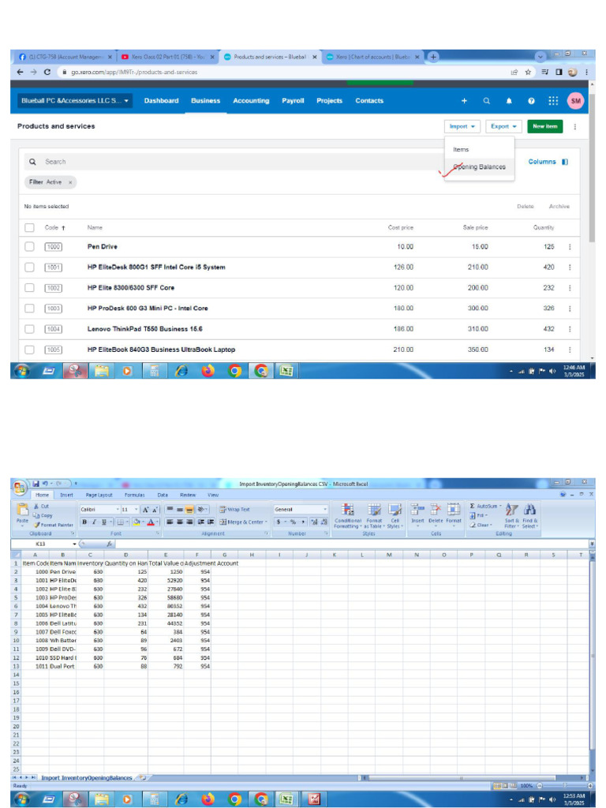The height and width of the screenshot is (808, 606).
Task: Click the SM user avatar
Action: (575, 101)
